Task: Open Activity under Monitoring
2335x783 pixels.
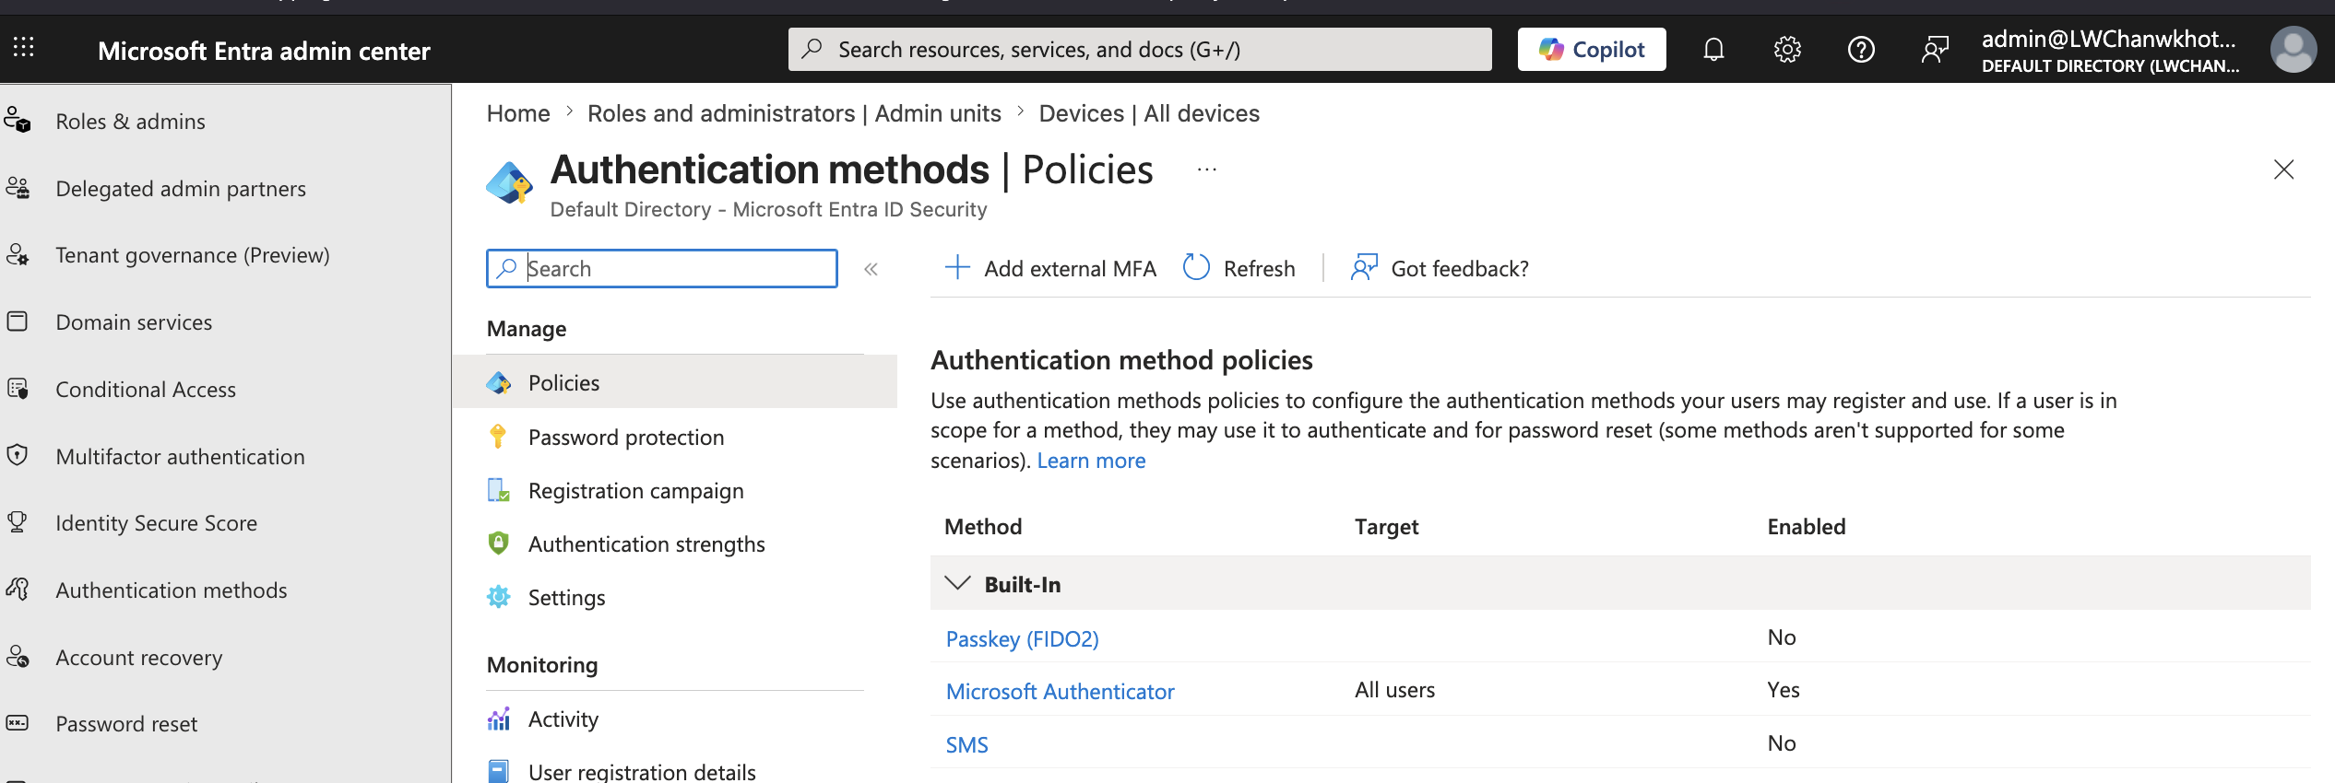Action: pos(563,719)
